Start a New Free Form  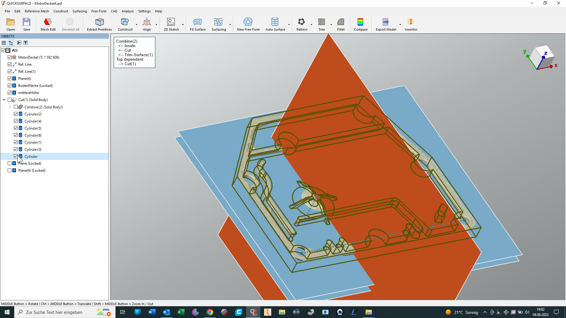click(248, 22)
